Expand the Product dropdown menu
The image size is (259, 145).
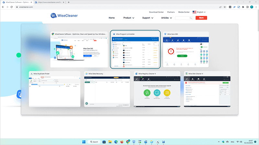point(129,18)
